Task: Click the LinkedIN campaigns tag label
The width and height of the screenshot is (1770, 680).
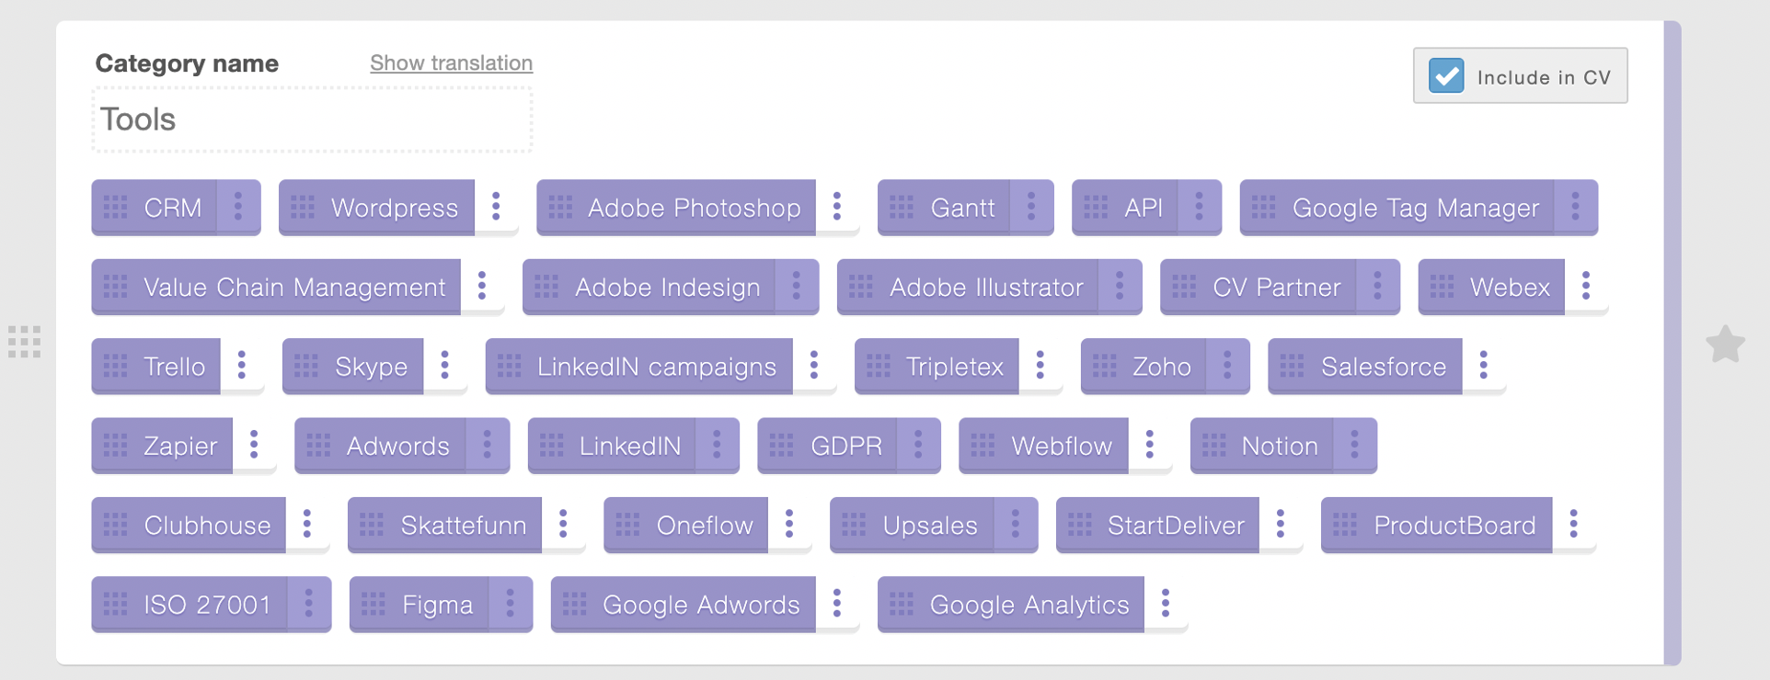Action: coord(657,367)
